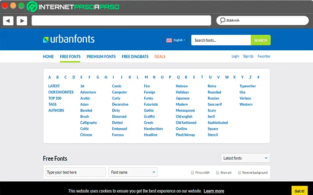Click the Login link
Viewport: 313px width, 195px height.
point(235,56)
